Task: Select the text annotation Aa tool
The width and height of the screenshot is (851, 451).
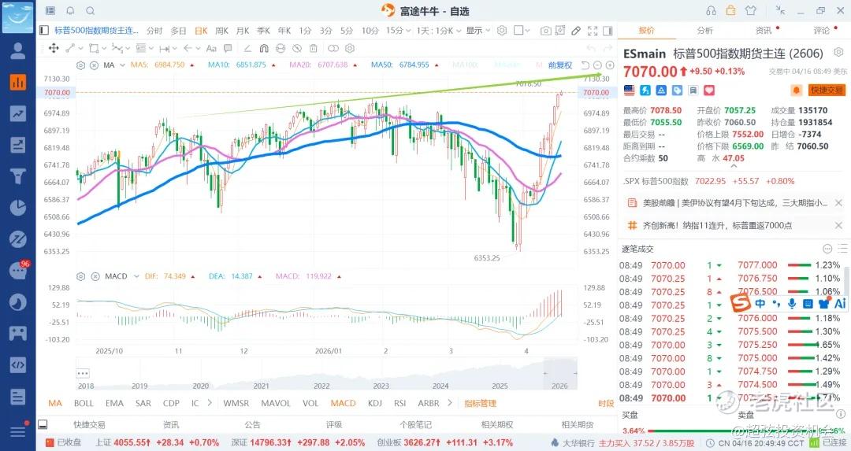Action: tap(212, 48)
